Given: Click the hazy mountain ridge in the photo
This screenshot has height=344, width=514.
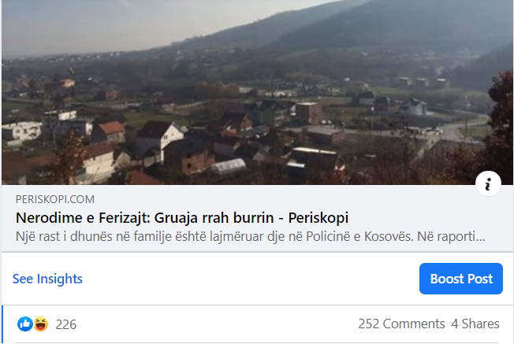Looking at the screenshot, I should click(331, 24).
